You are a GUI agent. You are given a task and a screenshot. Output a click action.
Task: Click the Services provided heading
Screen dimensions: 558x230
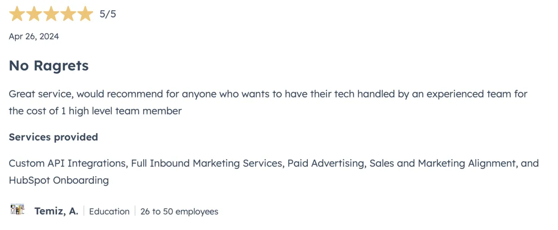pos(53,137)
